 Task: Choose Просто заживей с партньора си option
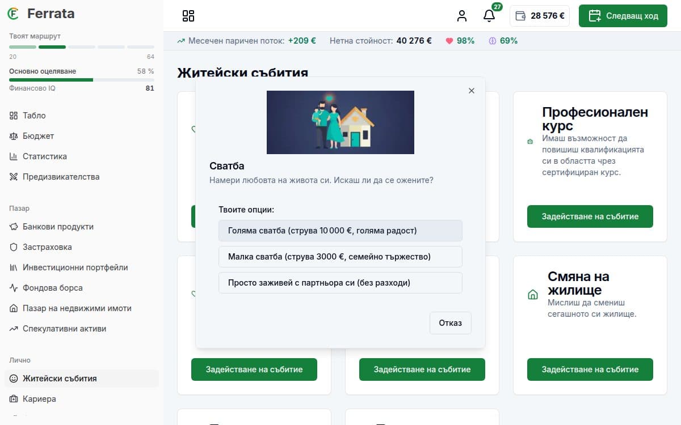coord(340,283)
